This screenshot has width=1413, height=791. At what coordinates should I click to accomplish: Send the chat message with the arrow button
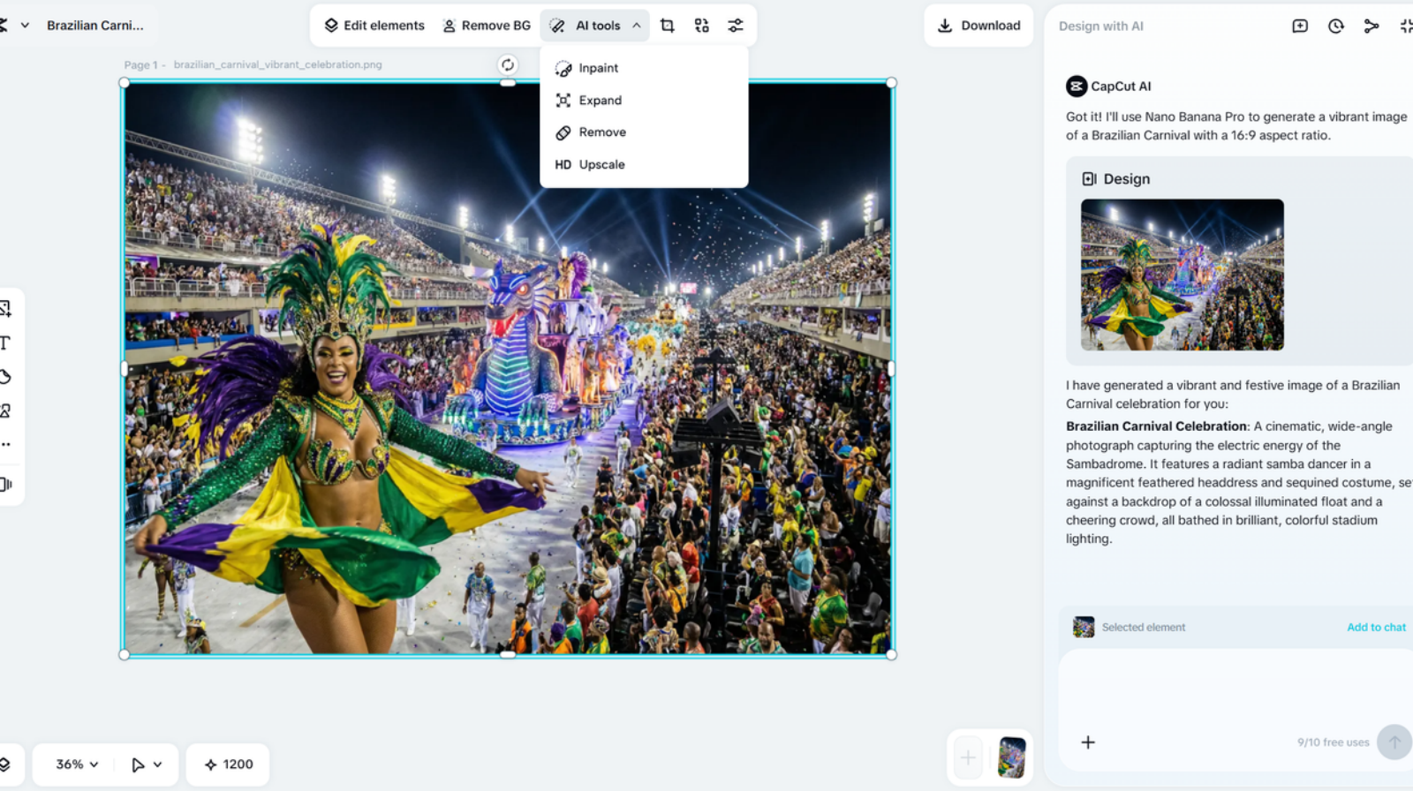pyautogui.click(x=1394, y=742)
